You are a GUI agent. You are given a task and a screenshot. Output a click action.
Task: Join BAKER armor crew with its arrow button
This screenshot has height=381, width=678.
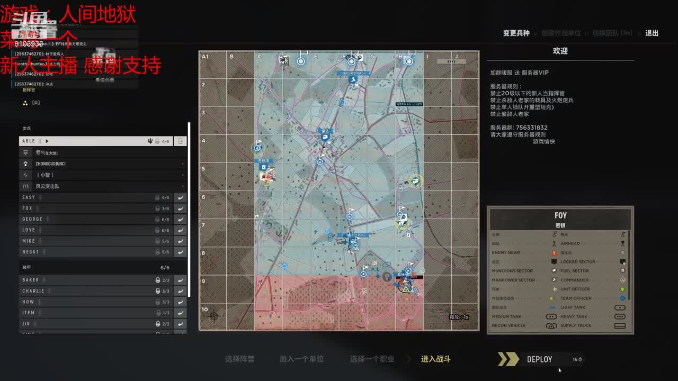[x=181, y=280]
